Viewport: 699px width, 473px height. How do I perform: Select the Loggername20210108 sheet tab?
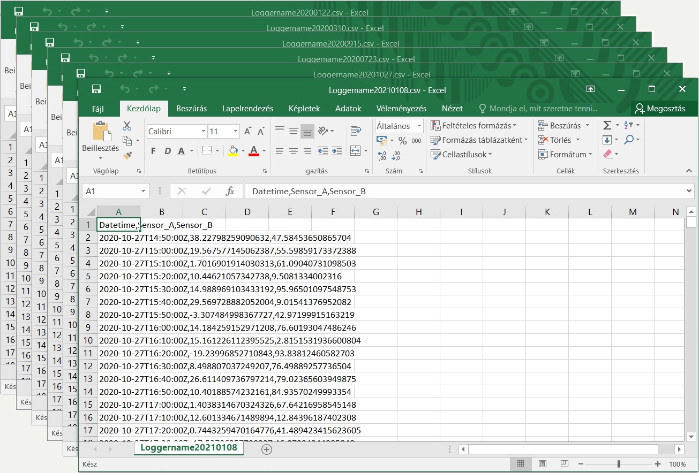click(x=189, y=447)
